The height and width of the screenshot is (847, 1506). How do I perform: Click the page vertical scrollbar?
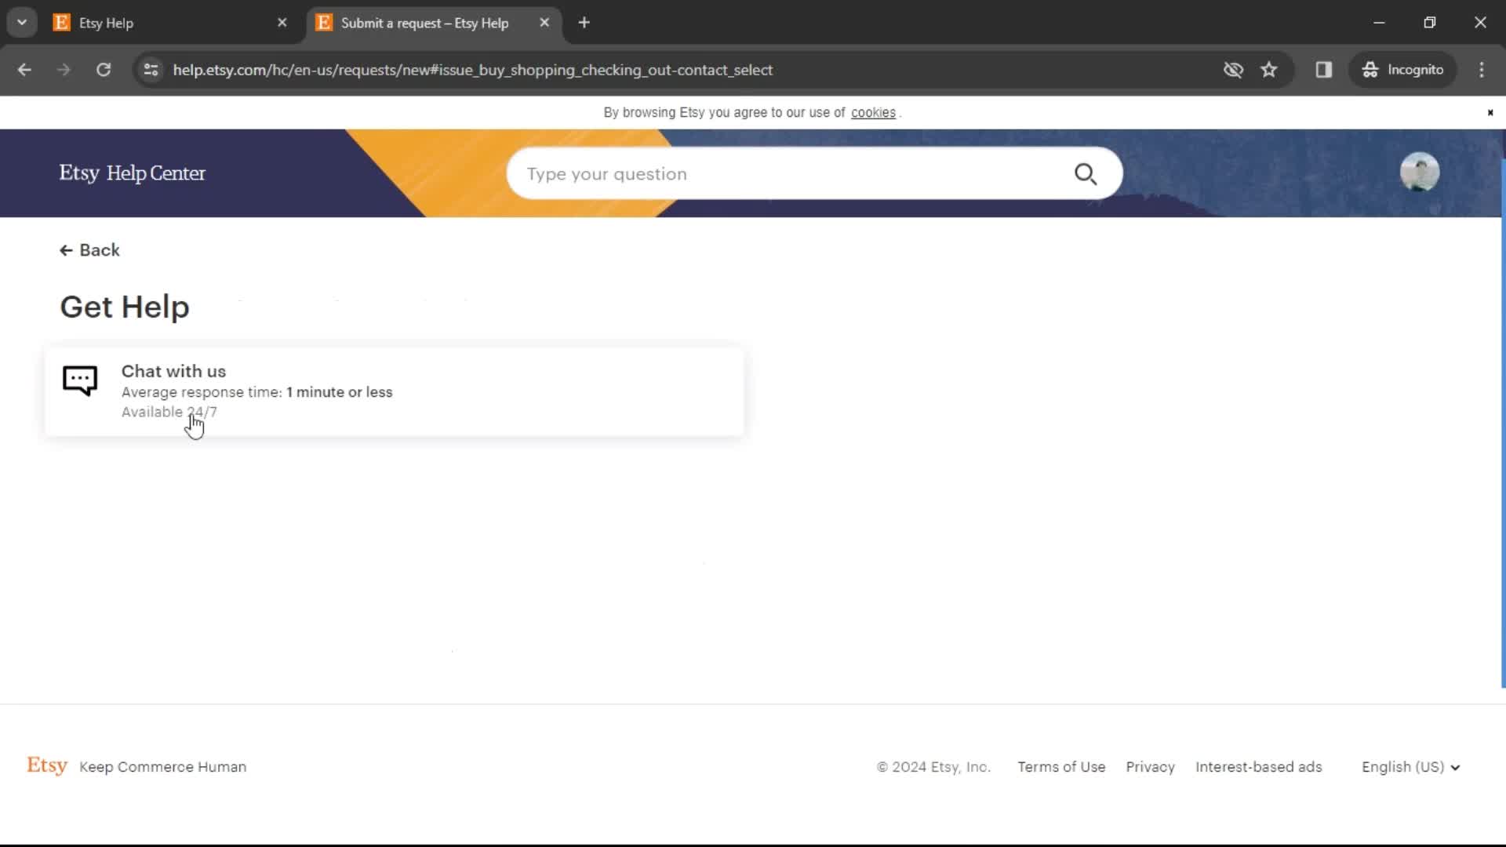[x=1502, y=423]
